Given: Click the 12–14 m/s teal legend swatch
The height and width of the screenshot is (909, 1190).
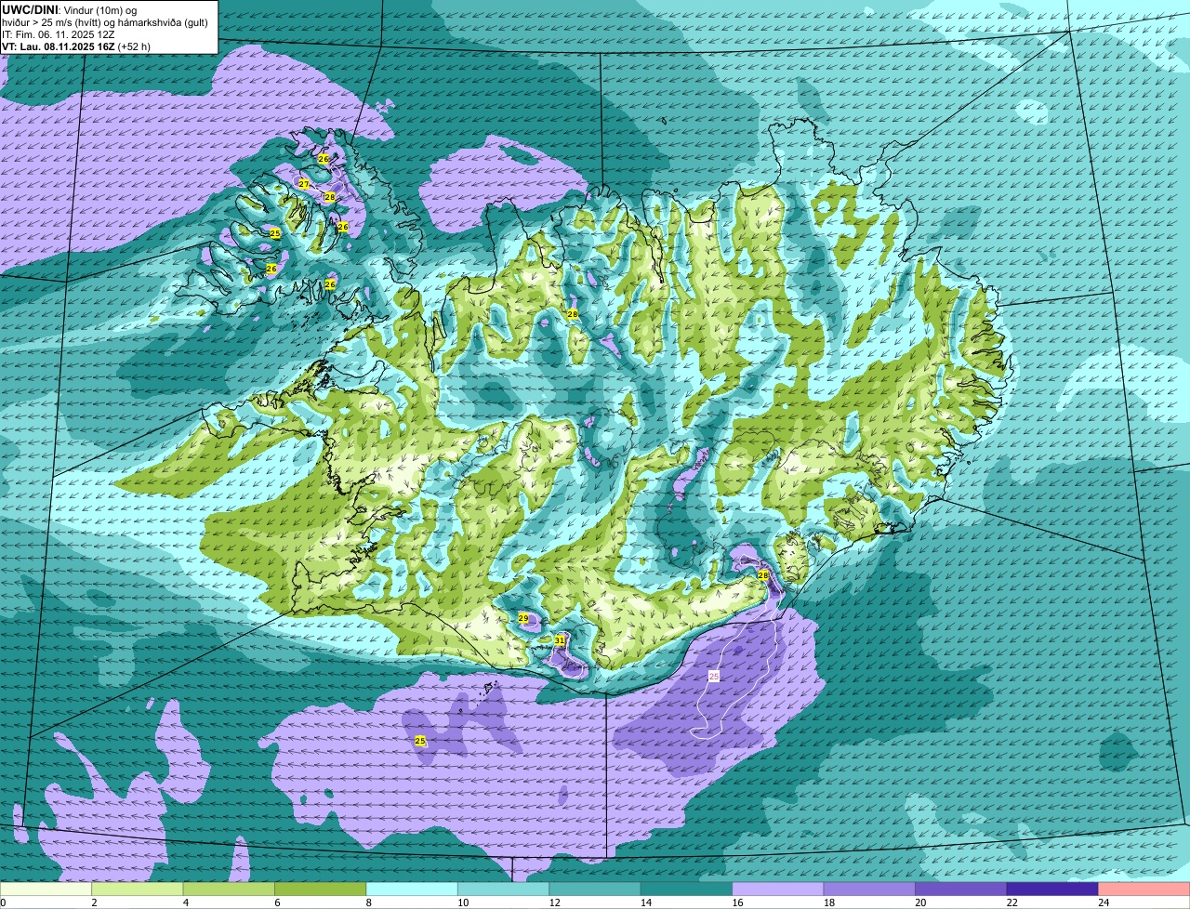Looking at the screenshot, I should [x=596, y=889].
